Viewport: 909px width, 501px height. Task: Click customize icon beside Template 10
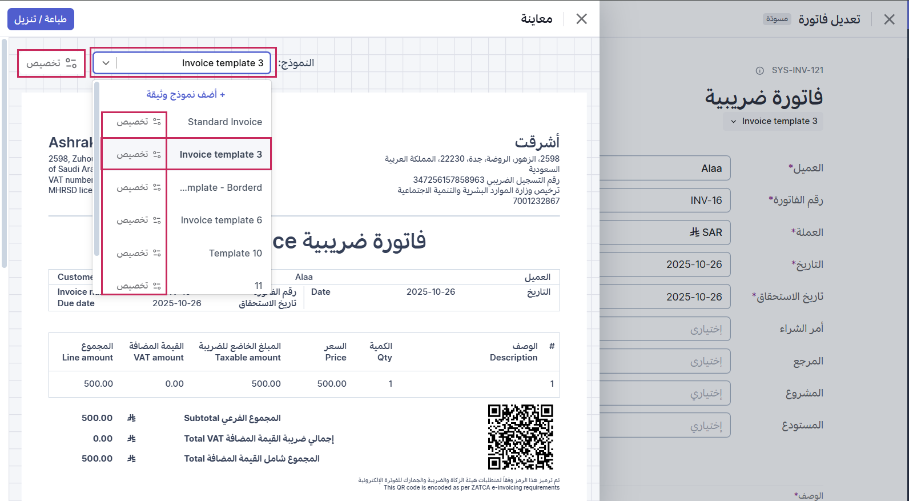click(x=156, y=253)
